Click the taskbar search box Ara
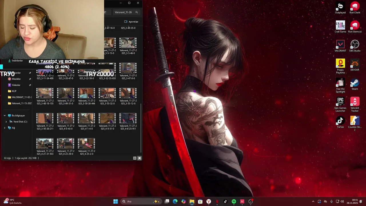 point(141,201)
